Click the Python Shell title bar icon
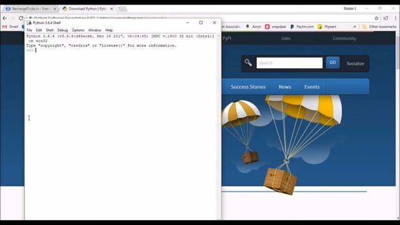This screenshot has width=400, height=225. (29, 22)
